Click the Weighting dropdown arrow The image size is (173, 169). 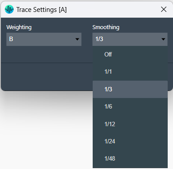point(77,39)
